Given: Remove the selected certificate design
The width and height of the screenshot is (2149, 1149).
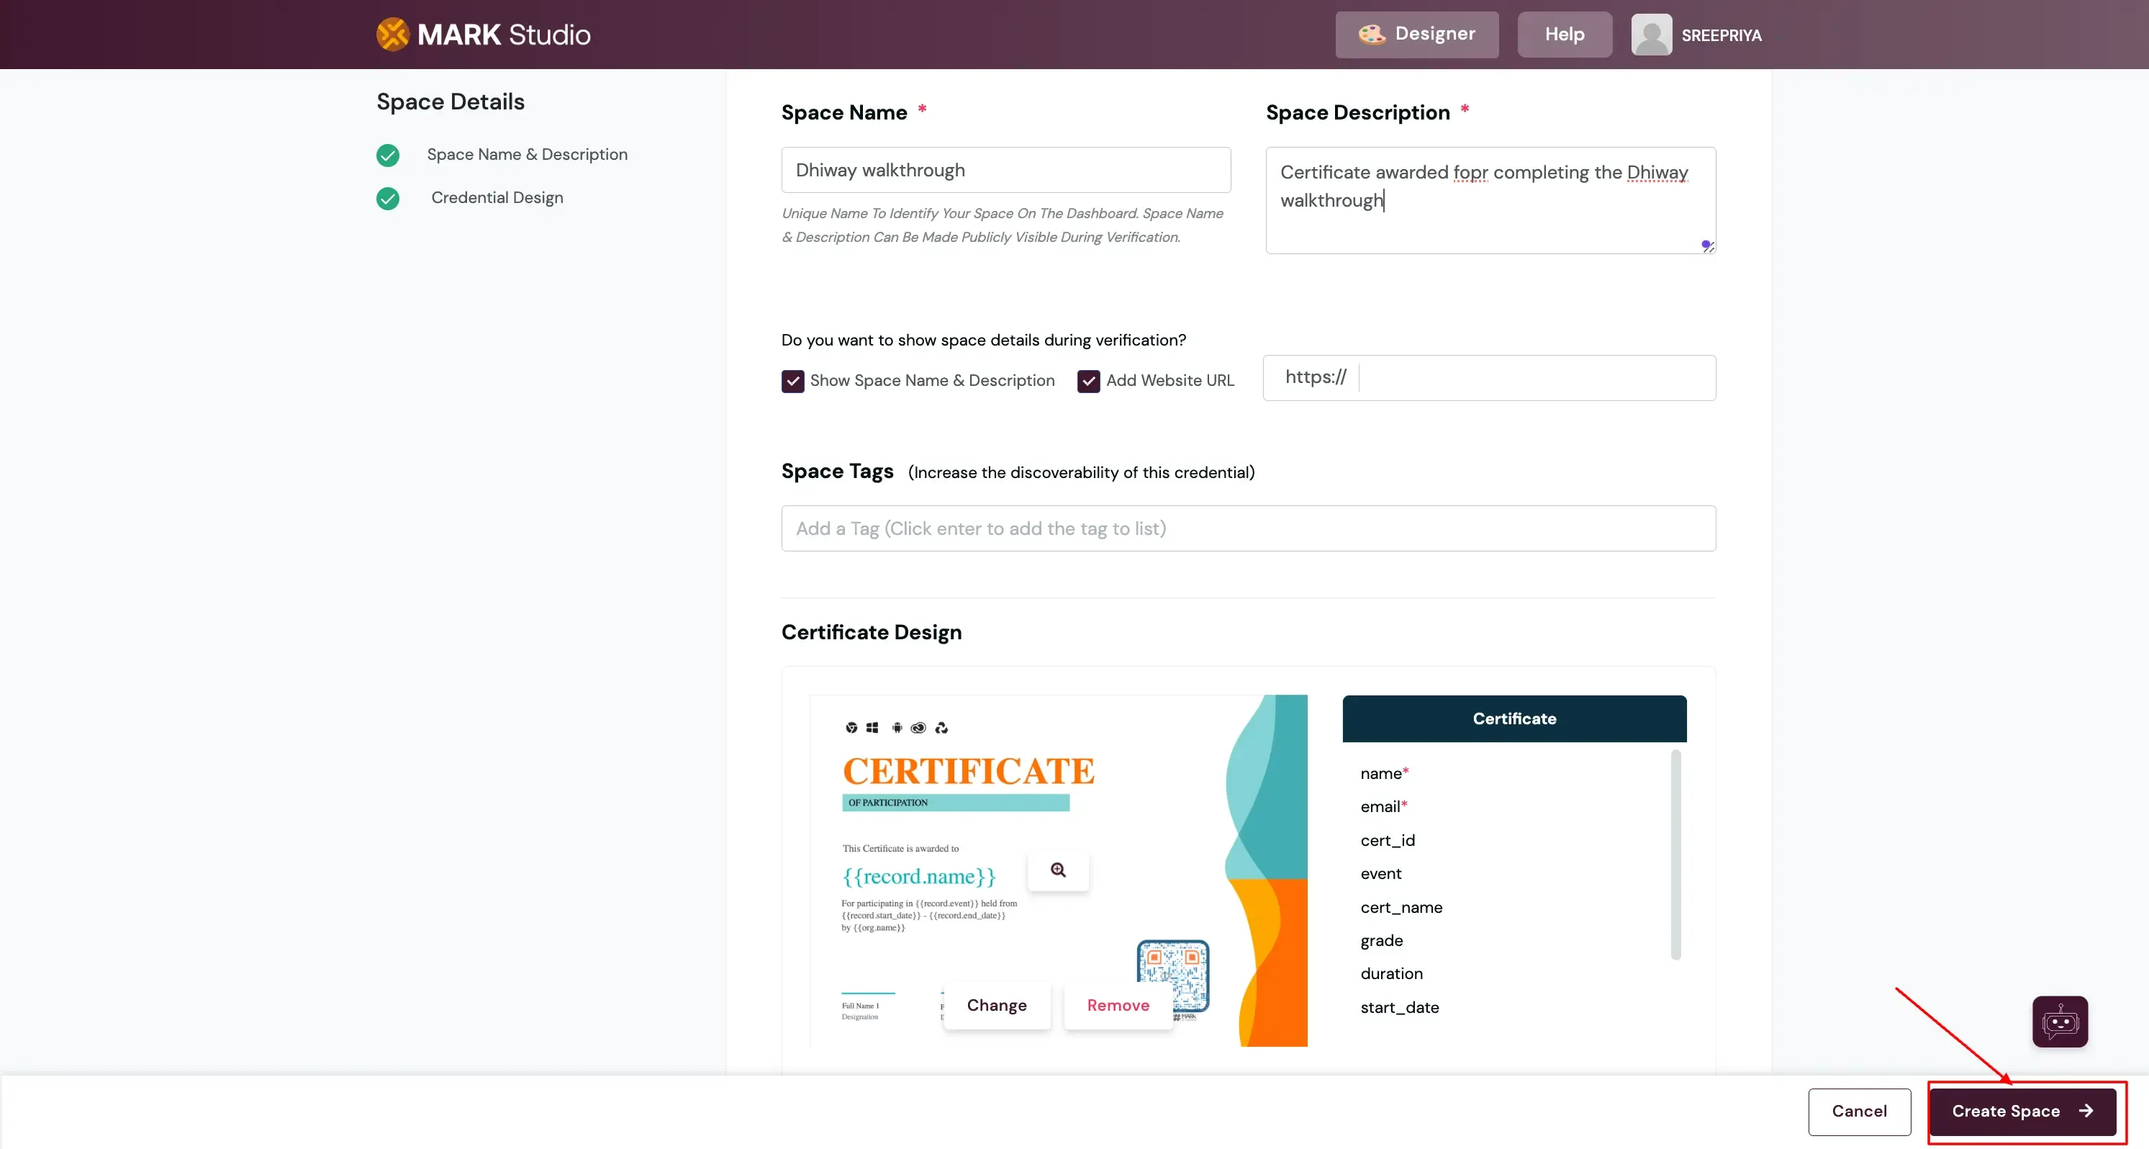Looking at the screenshot, I should 1117,1006.
